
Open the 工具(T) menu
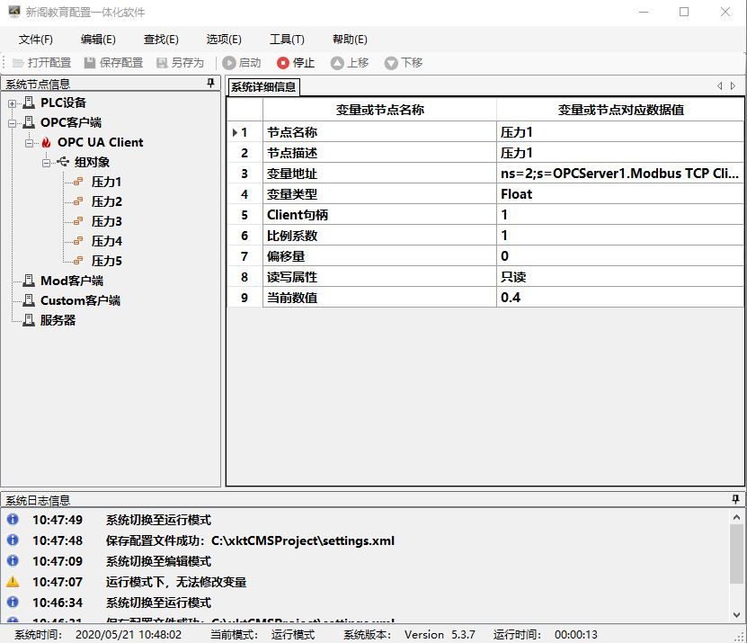click(x=287, y=40)
